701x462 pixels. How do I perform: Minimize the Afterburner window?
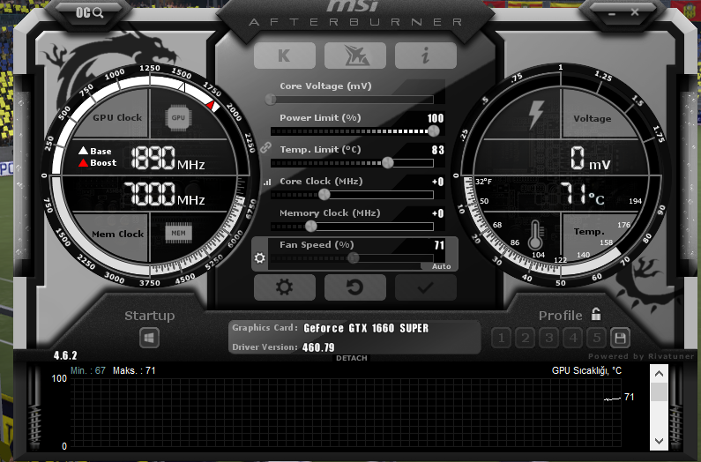pyautogui.click(x=612, y=14)
